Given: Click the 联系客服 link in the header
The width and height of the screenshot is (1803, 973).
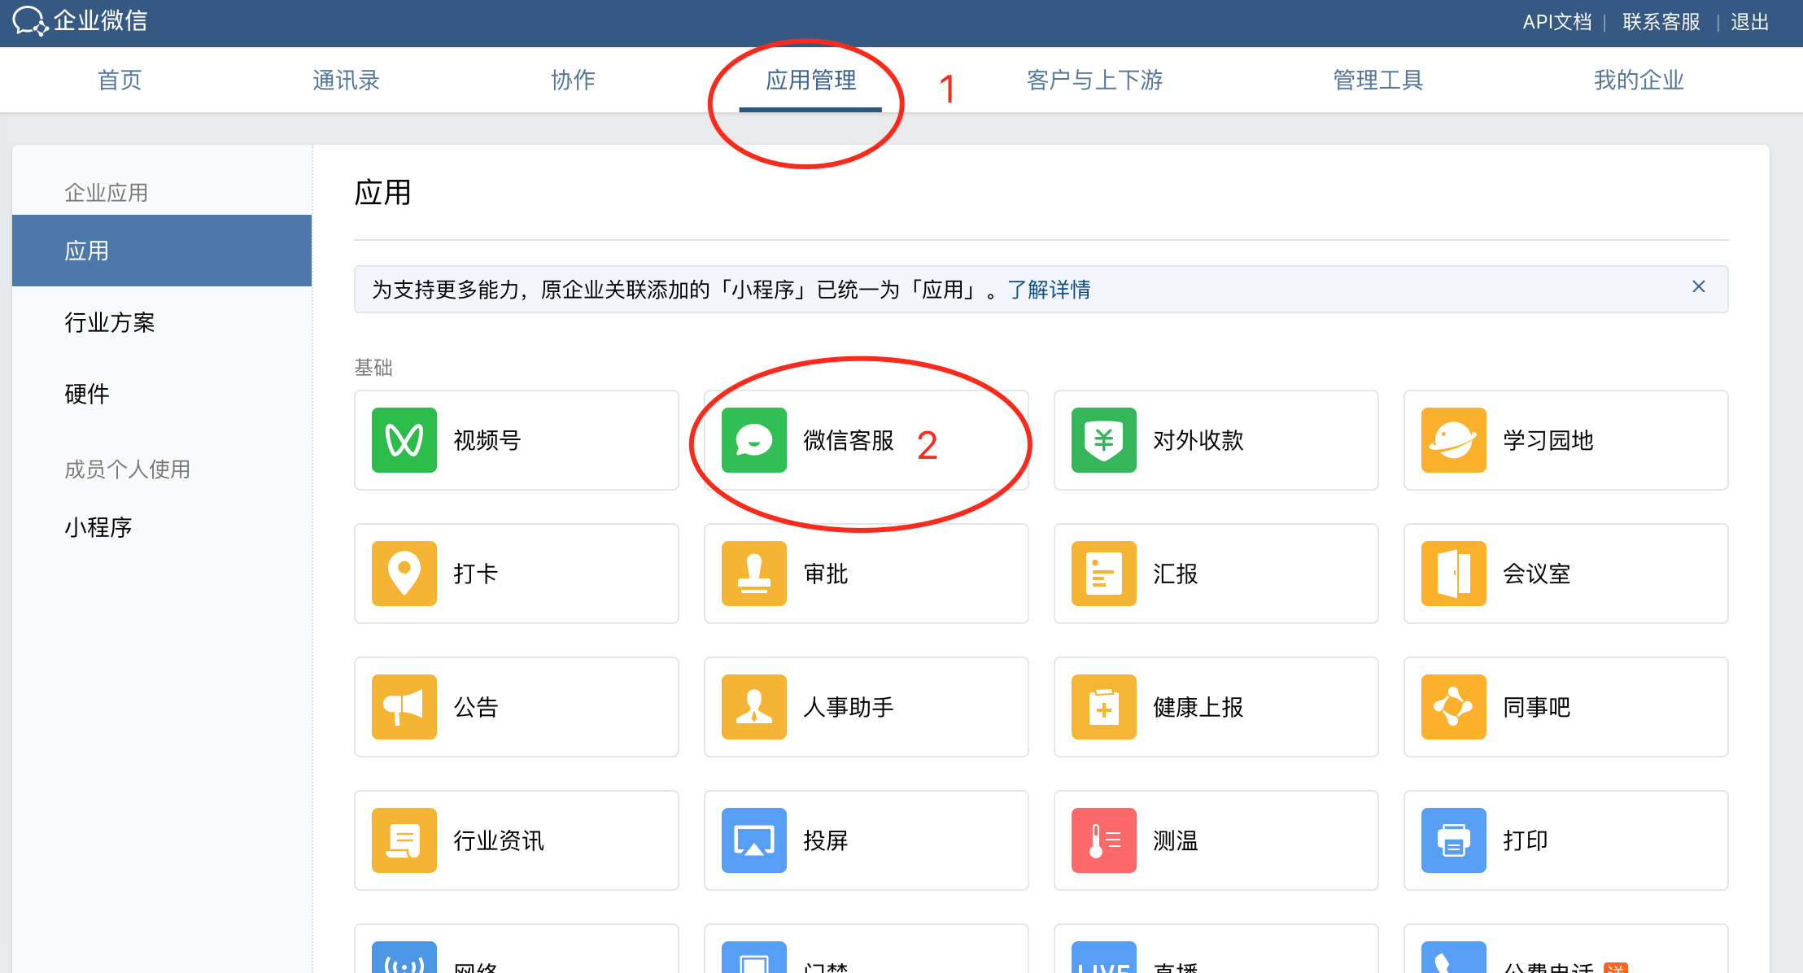Looking at the screenshot, I should click(1661, 22).
